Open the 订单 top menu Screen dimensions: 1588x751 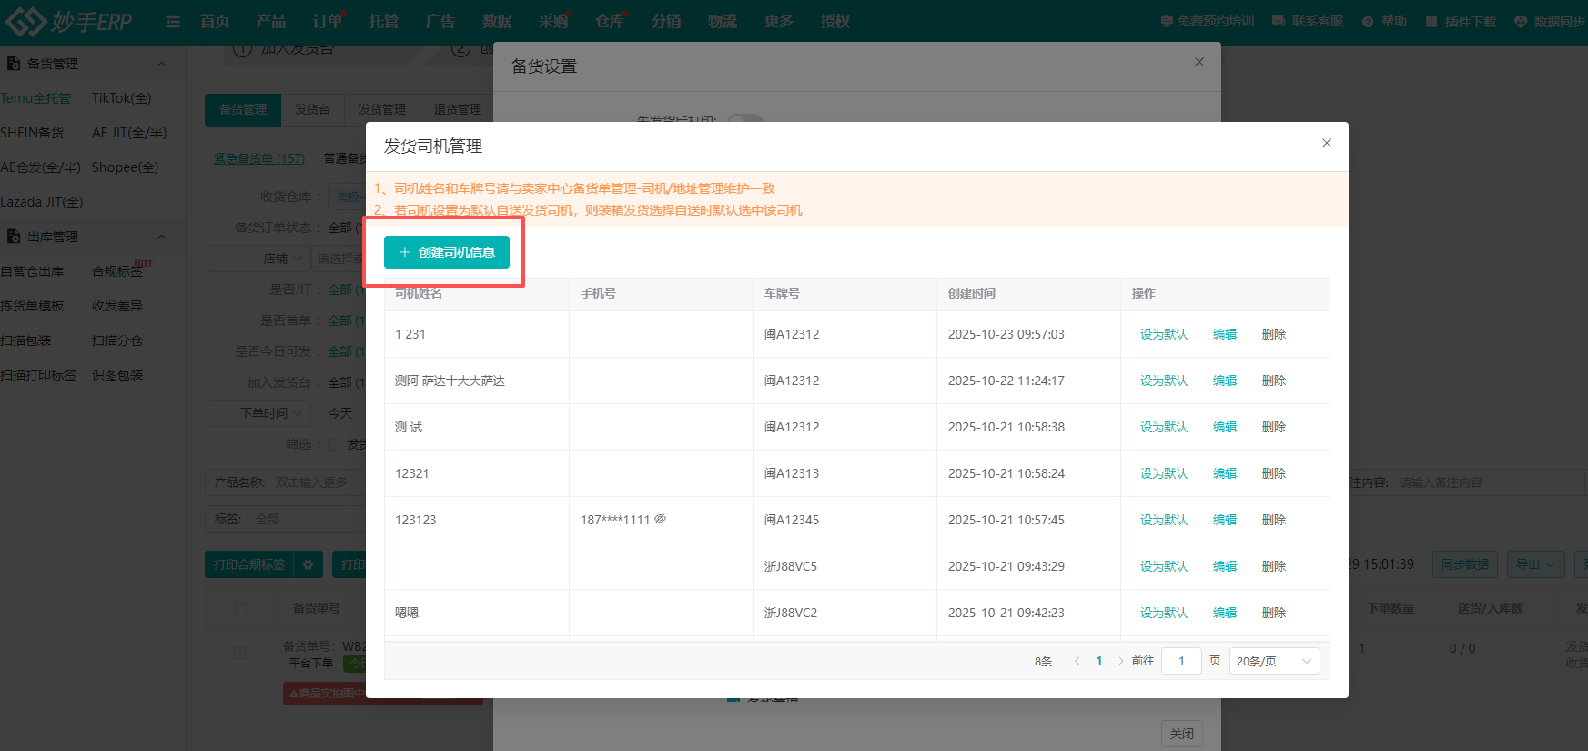pos(327,22)
